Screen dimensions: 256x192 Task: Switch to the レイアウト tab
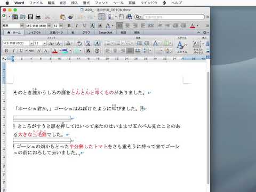coord(35,33)
